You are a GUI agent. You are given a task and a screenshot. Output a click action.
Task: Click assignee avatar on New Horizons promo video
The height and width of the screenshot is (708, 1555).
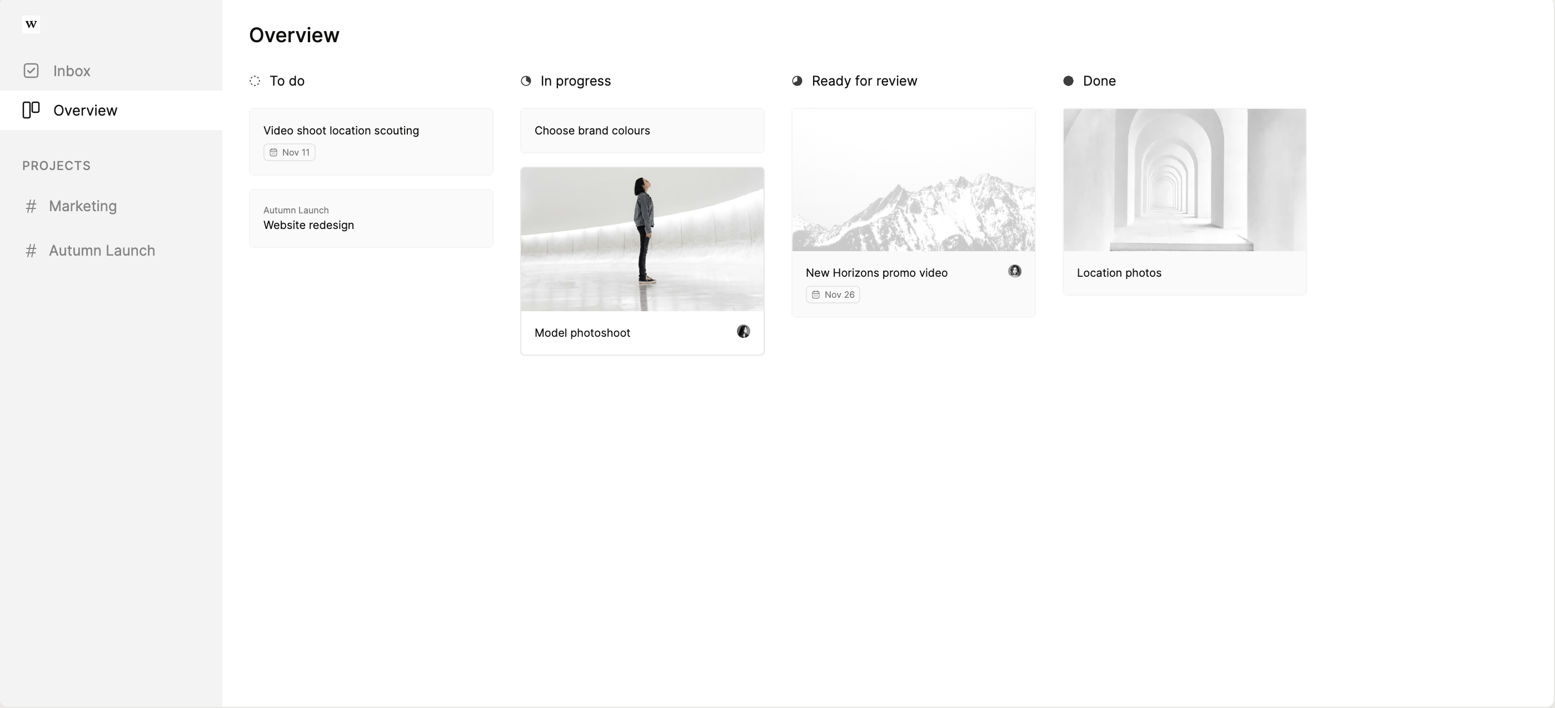pyautogui.click(x=1014, y=271)
